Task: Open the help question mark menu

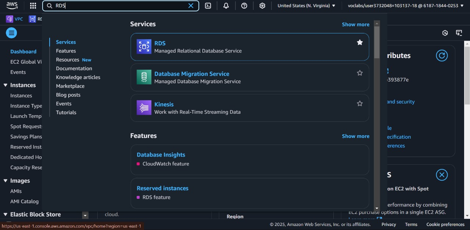Action: click(244, 6)
